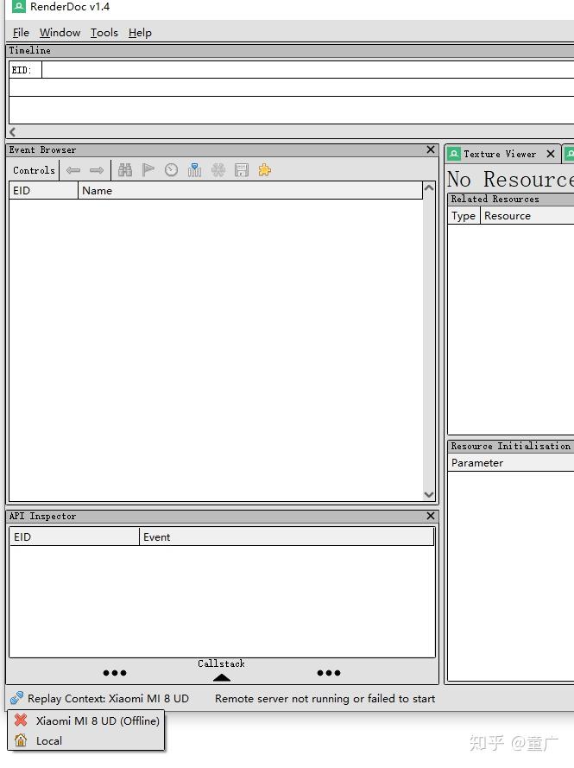Open the File menu
The width and height of the screenshot is (574, 768).
click(21, 32)
